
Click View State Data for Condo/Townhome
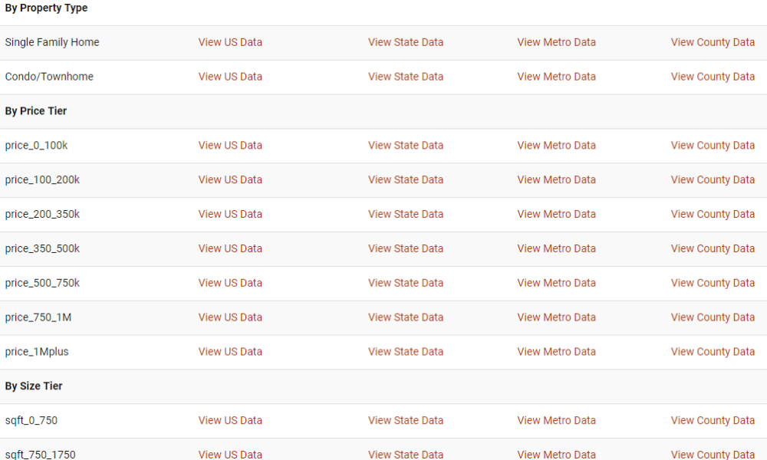click(x=406, y=77)
